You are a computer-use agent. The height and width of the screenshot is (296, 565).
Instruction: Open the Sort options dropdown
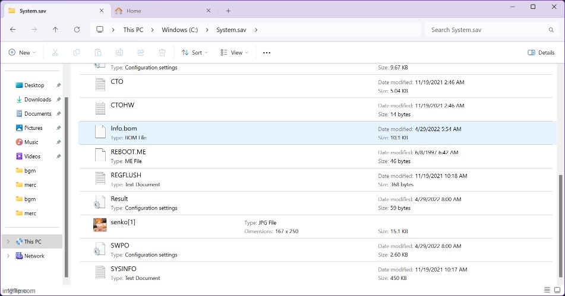(195, 53)
